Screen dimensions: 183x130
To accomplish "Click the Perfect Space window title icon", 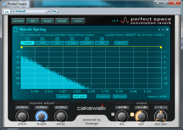I will (4, 4).
